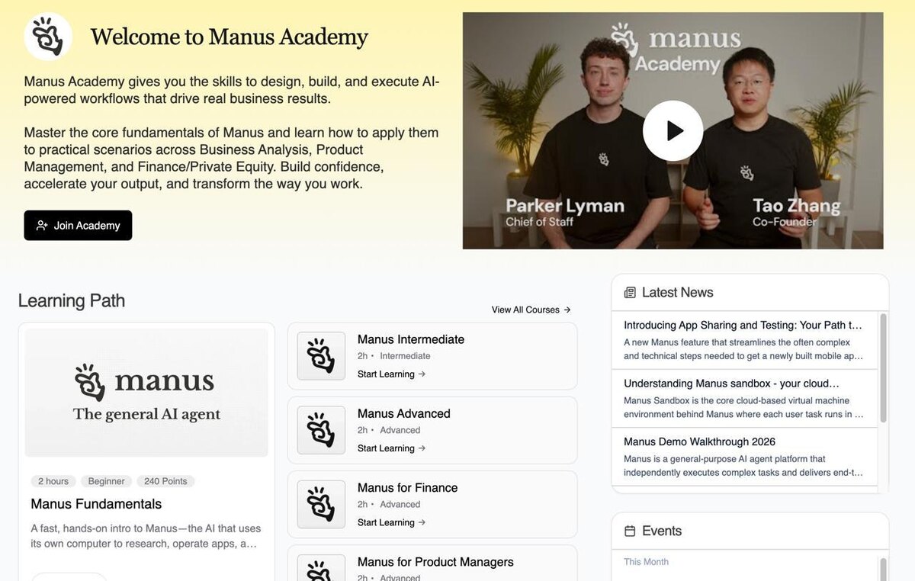Open Understanding Manus sandbox news item
Image resolution: width=915 pixels, height=581 pixels.
click(744, 399)
